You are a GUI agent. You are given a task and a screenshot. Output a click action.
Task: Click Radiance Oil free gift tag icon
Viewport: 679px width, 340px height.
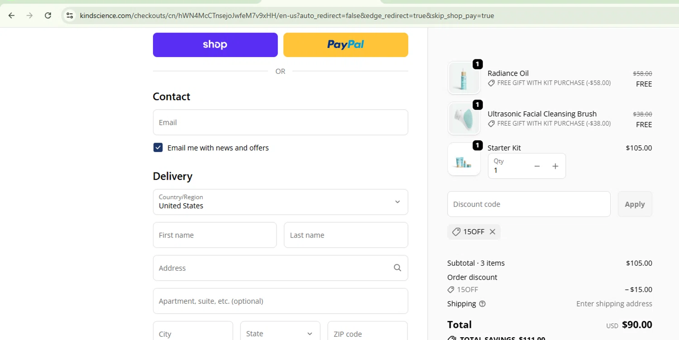[x=491, y=83]
